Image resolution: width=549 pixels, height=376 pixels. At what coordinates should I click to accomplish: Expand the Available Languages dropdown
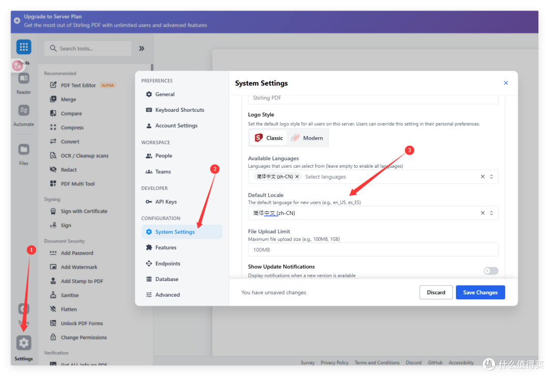coord(492,176)
